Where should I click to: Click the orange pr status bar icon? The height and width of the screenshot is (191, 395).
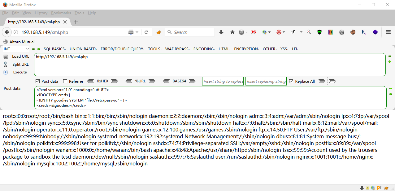(379, 188)
